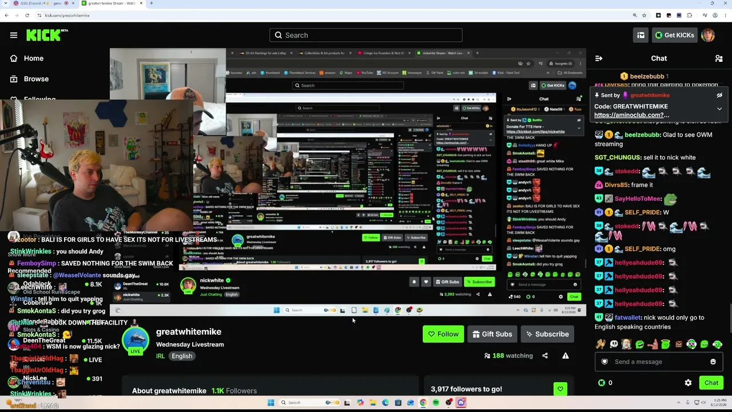
Task: Subscribe to greatwhitemike channel
Action: (x=547, y=334)
